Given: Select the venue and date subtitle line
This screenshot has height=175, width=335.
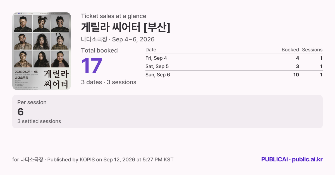Looking at the screenshot, I should pos(118,39).
